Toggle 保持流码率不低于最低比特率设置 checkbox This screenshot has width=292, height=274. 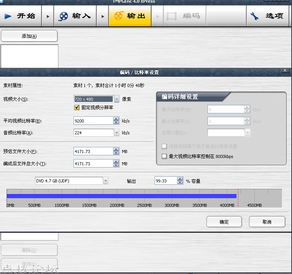[x=164, y=146]
